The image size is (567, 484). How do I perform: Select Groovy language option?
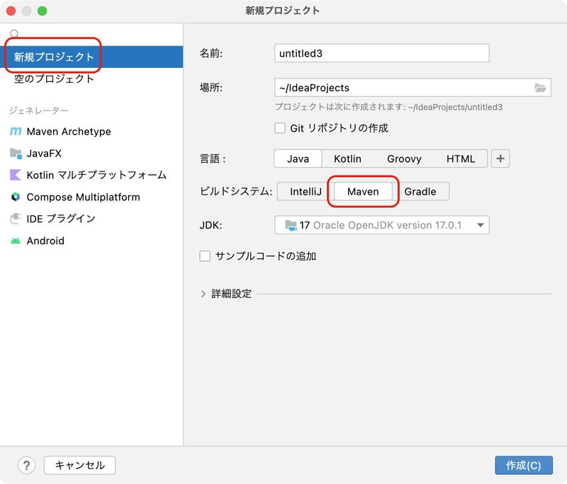(x=404, y=159)
